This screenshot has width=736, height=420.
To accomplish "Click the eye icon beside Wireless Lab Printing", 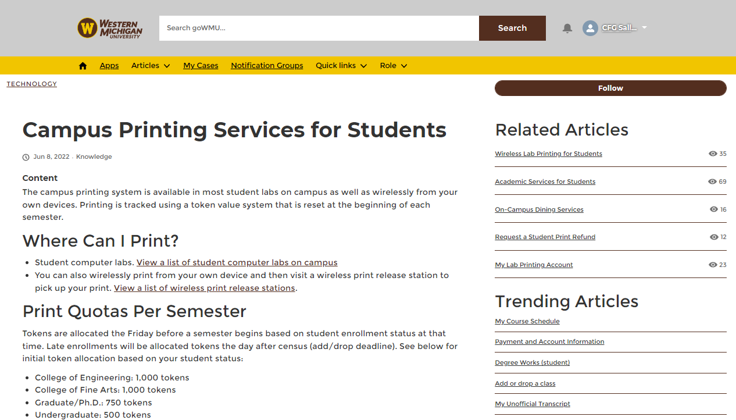I will 713,154.
